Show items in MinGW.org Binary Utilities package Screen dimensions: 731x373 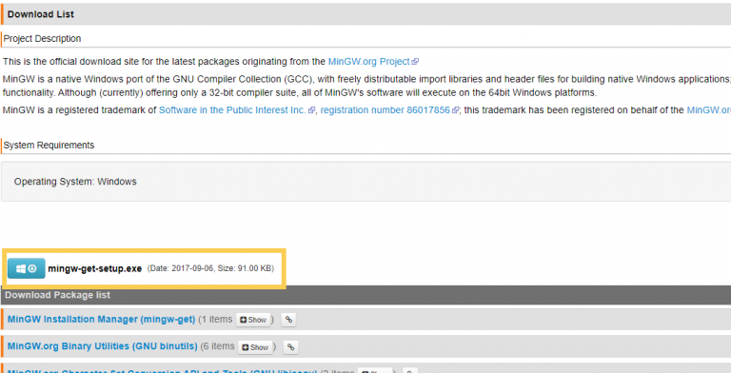[255, 347]
